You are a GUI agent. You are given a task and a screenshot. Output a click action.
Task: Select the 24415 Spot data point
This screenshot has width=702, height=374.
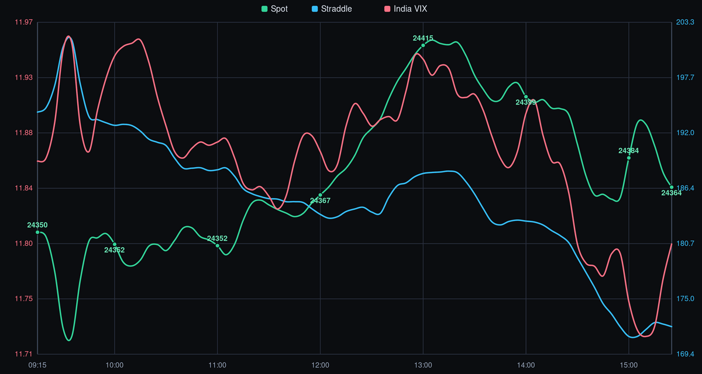pos(423,45)
